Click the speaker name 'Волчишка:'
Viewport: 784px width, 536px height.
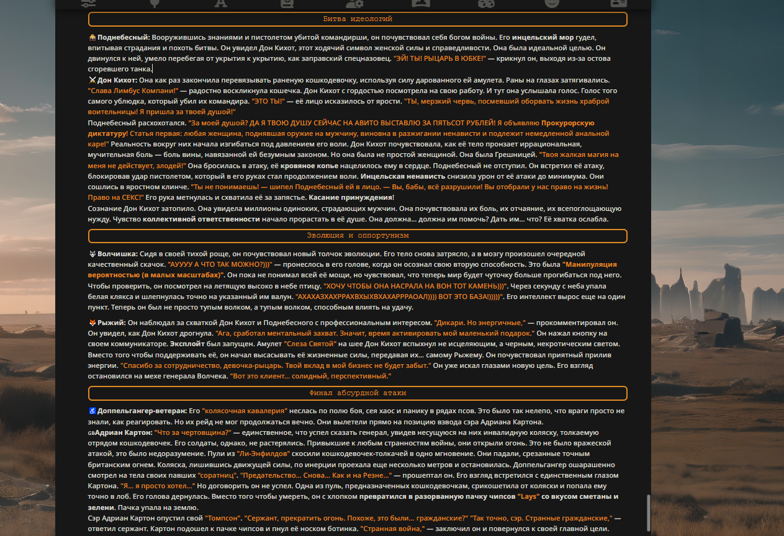pos(118,254)
